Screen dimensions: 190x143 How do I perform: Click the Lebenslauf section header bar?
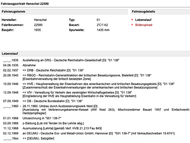(10, 53)
